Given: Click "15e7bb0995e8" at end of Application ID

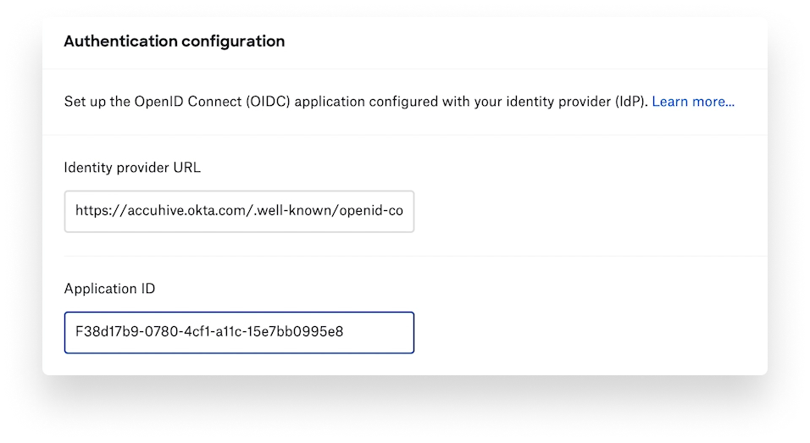Looking at the screenshot, I should click(x=297, y=332).
